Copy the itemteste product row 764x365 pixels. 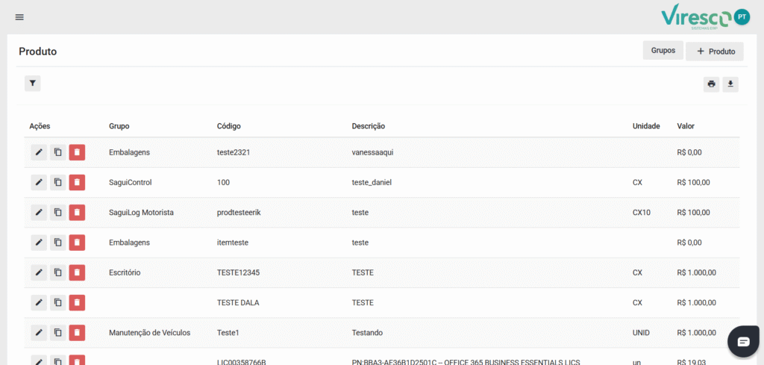(x=57, y=243)
